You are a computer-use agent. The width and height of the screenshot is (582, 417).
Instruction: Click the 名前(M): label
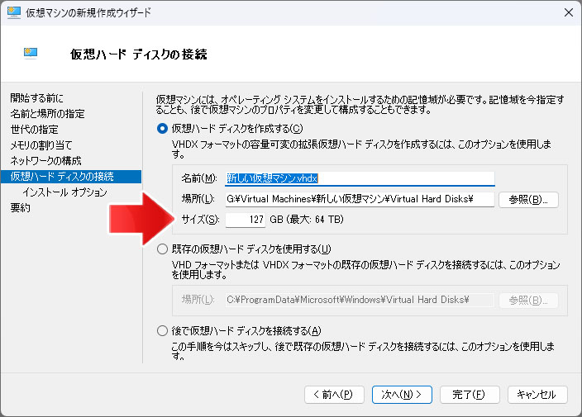click(199, 178)
